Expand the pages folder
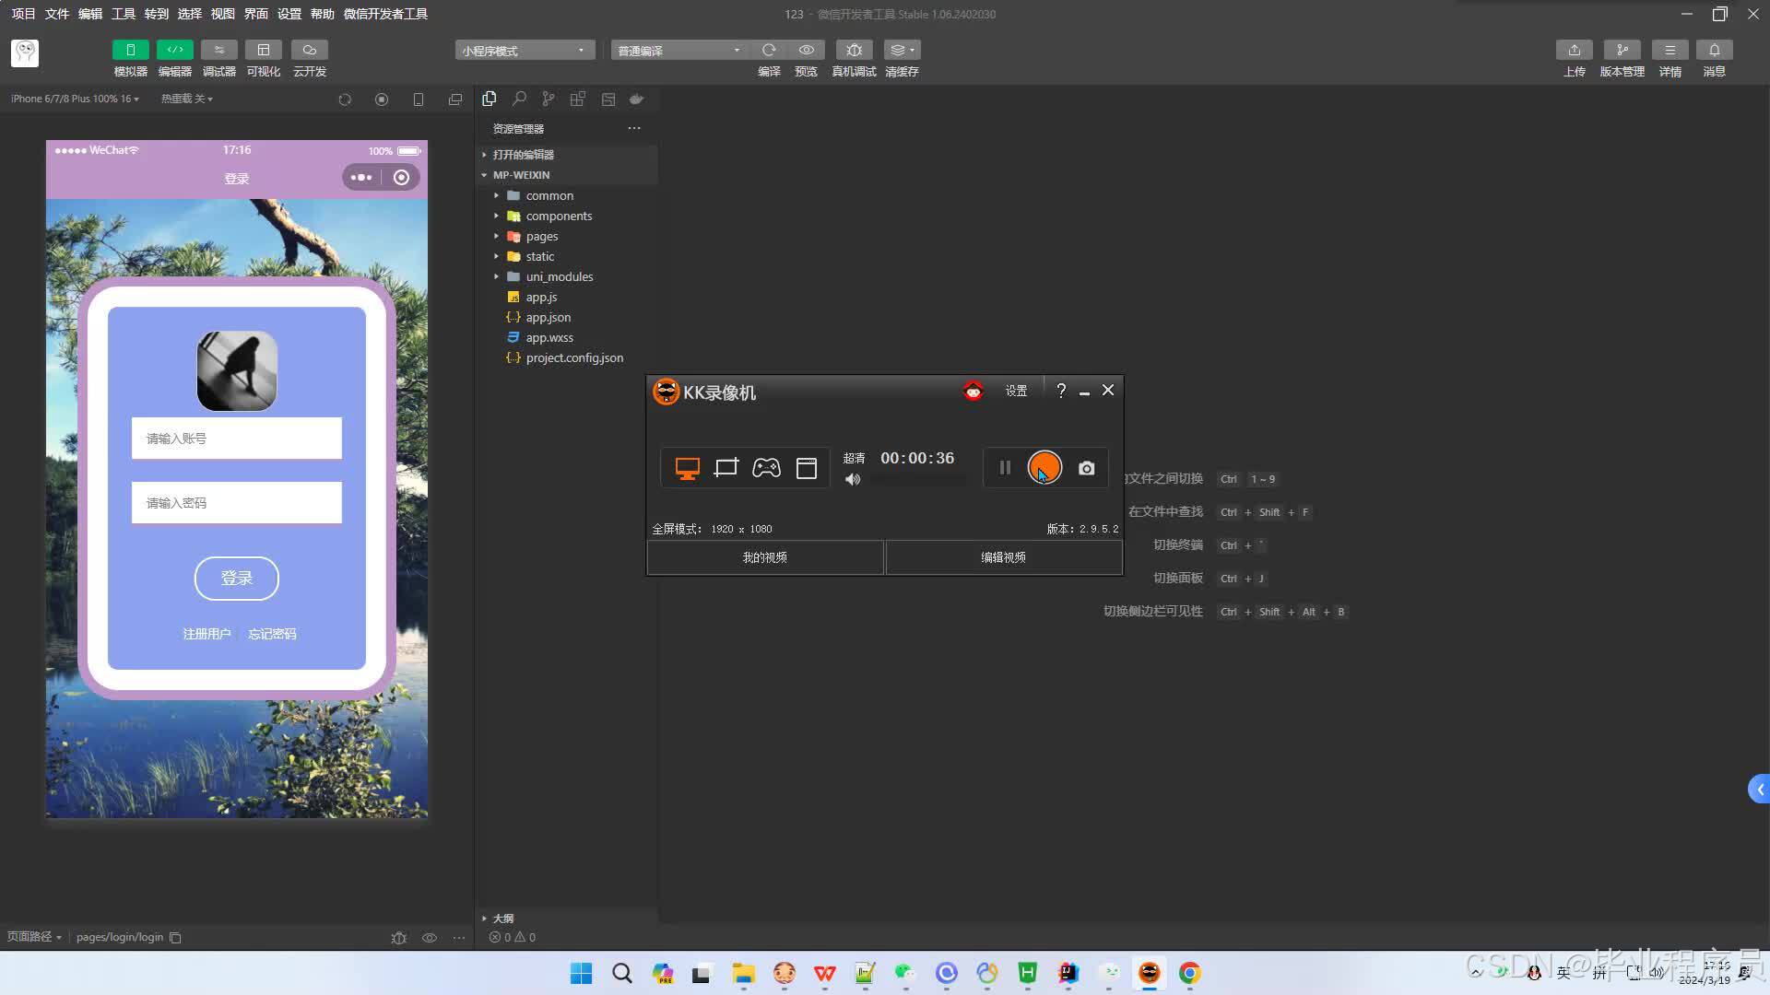The height and width of the screenshot is (995, 1770). coord(542,237)
